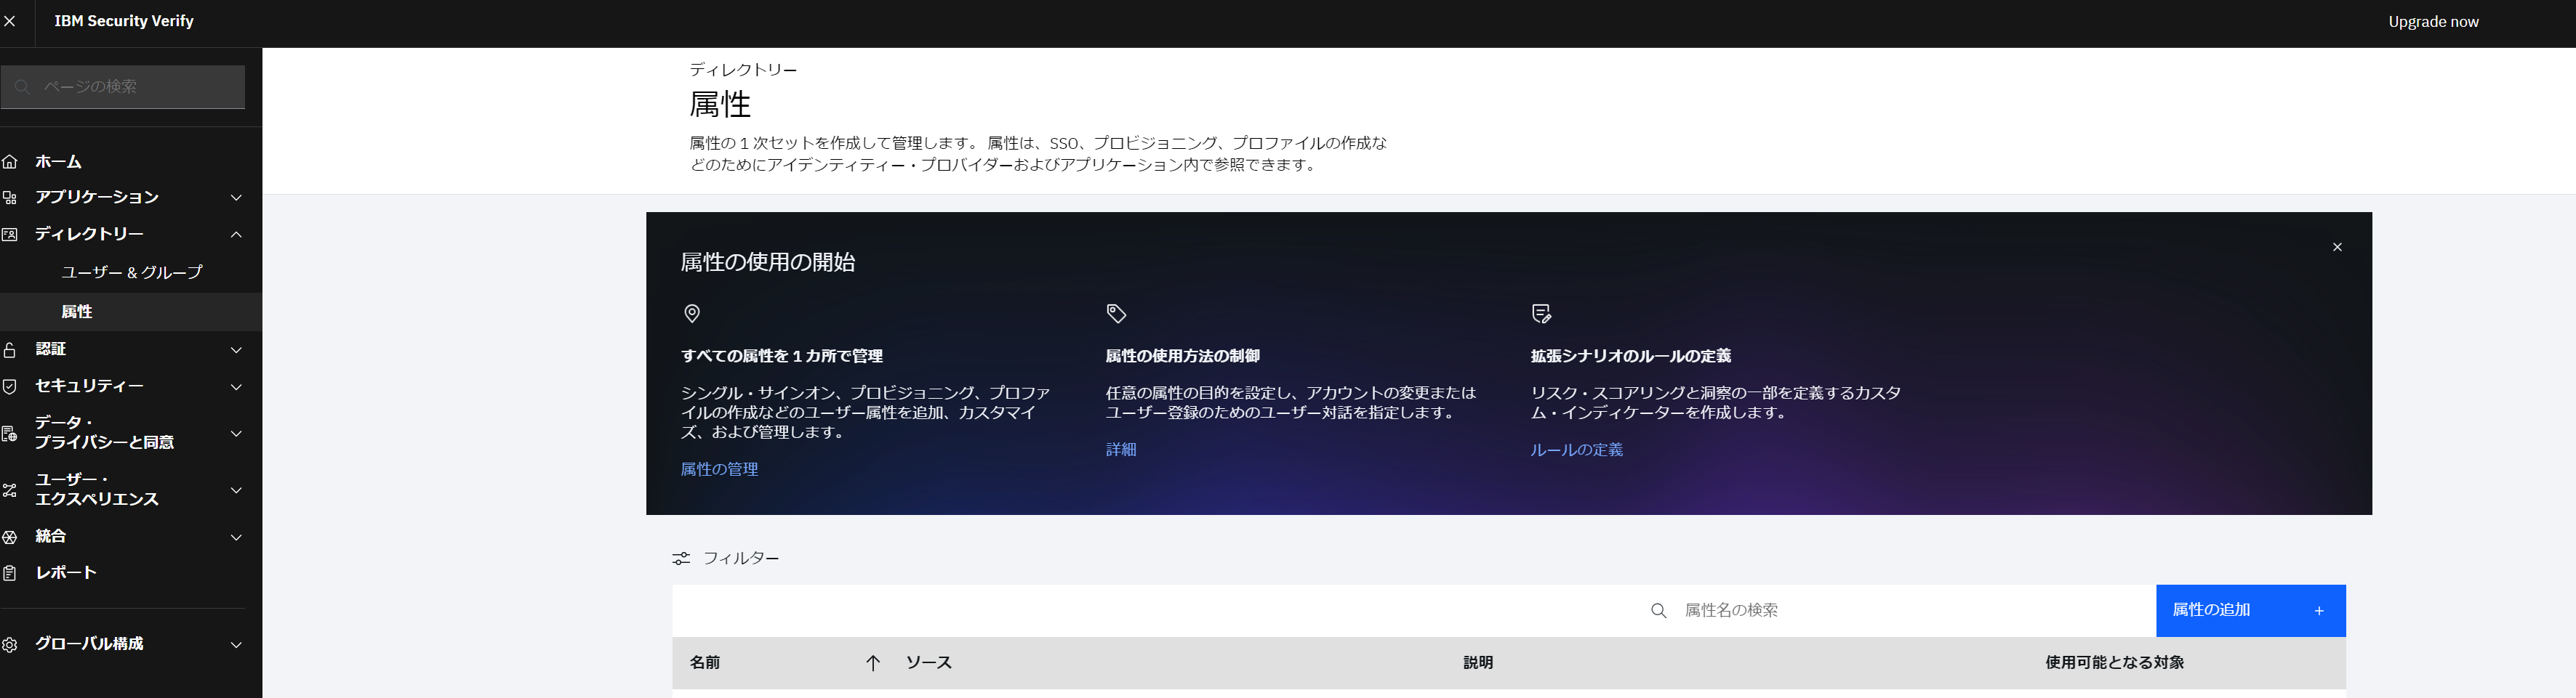Image resolution: width=2576 pixels, height=698 pixels.
Task: Select the 統合 integration sidebar icon
Action: (x=10, y=536)
